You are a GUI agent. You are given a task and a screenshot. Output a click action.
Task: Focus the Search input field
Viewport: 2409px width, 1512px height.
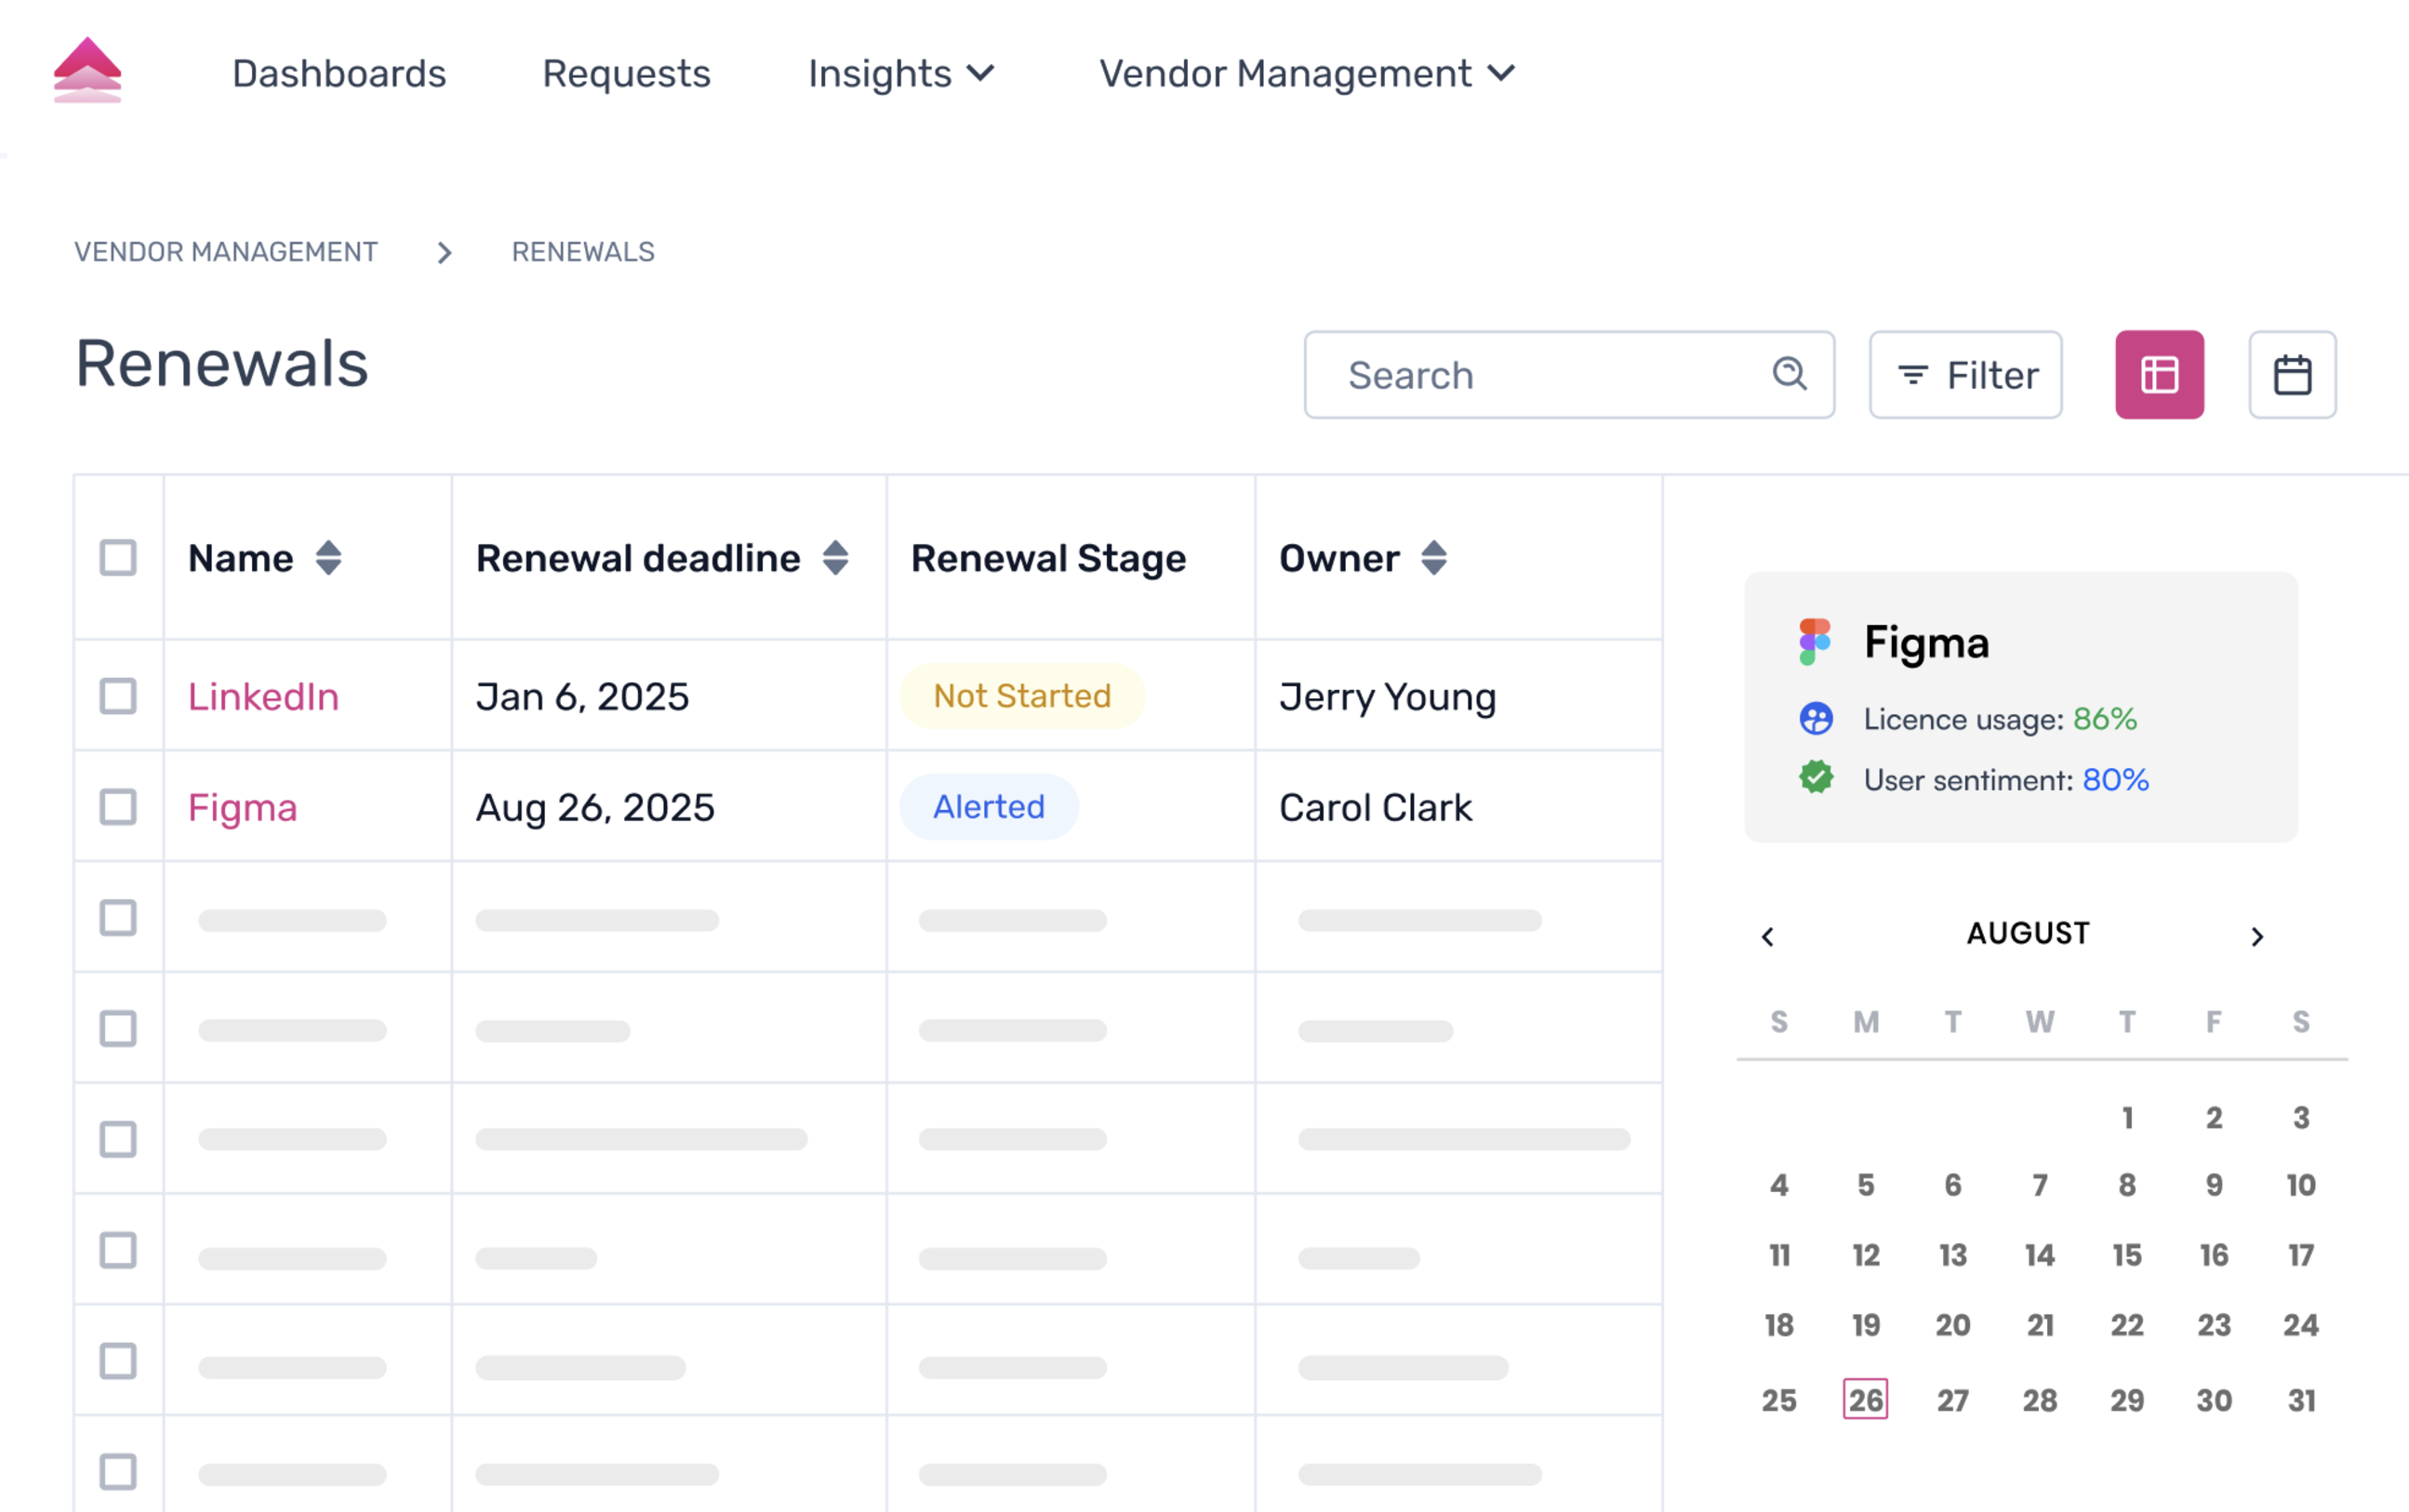tap(1568, 374)
